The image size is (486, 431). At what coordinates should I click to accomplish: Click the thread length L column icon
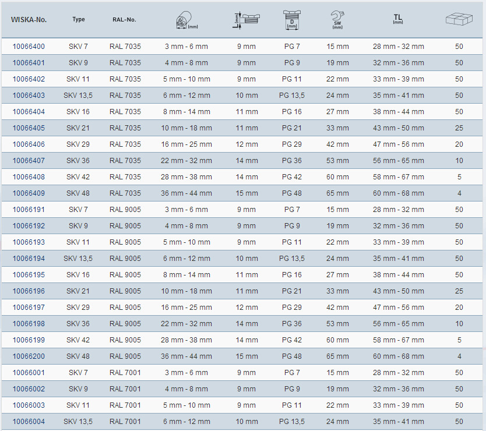pyautogui.click(x=246, y=20)
